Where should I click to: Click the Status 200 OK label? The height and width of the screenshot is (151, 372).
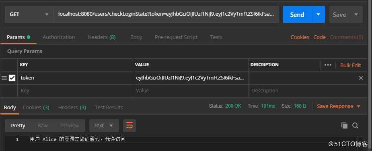225,106
